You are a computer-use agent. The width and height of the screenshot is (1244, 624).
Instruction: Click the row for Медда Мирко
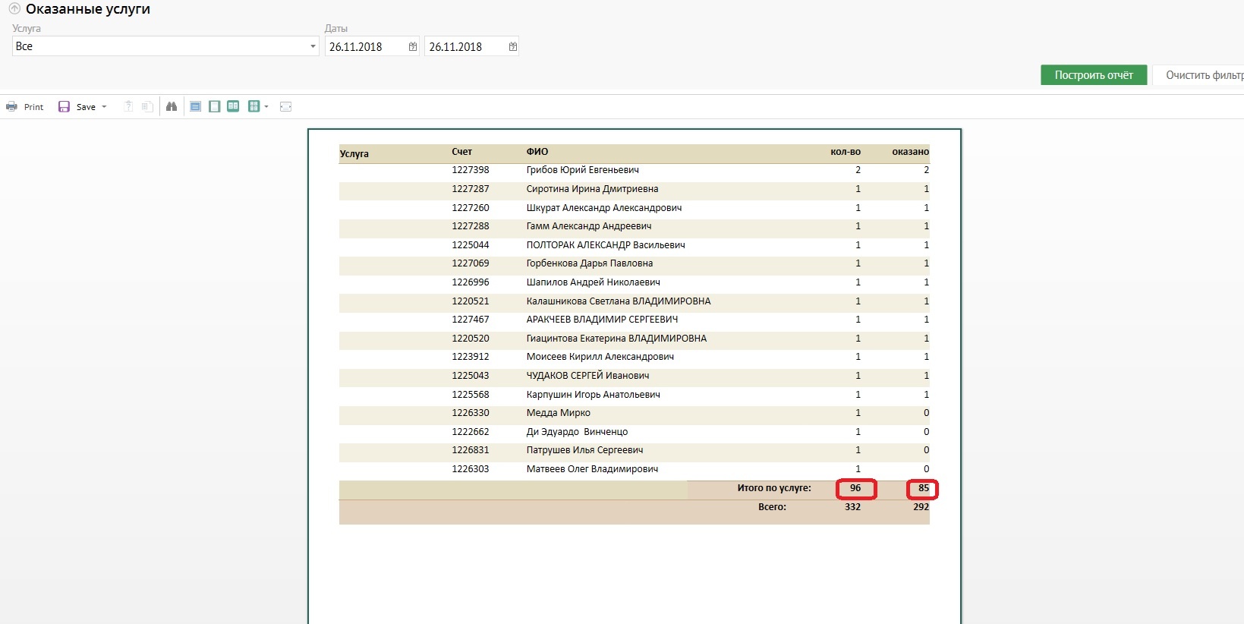point(558,413)
